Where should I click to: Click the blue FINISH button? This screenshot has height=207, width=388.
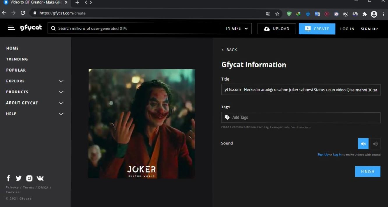[x=368, y=171]
